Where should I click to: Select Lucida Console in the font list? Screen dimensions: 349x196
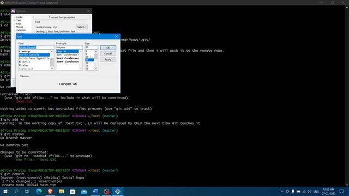[x=34, y=54]
